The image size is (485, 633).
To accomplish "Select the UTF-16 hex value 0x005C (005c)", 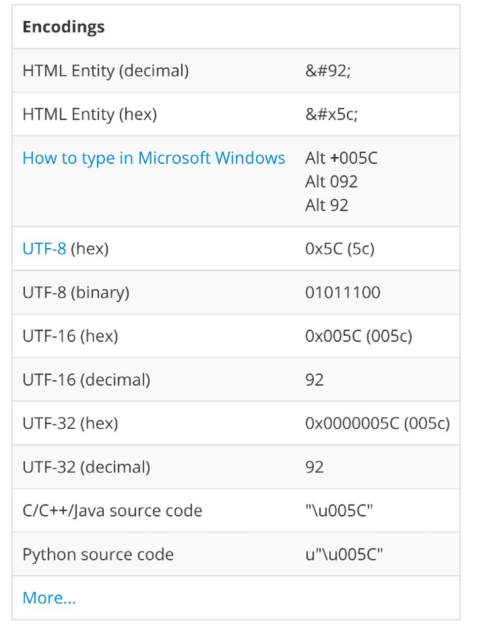I will click(x=359, y=336).
